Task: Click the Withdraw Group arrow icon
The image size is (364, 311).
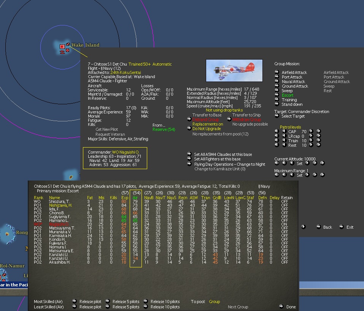Action: click(x=229, y=119)
